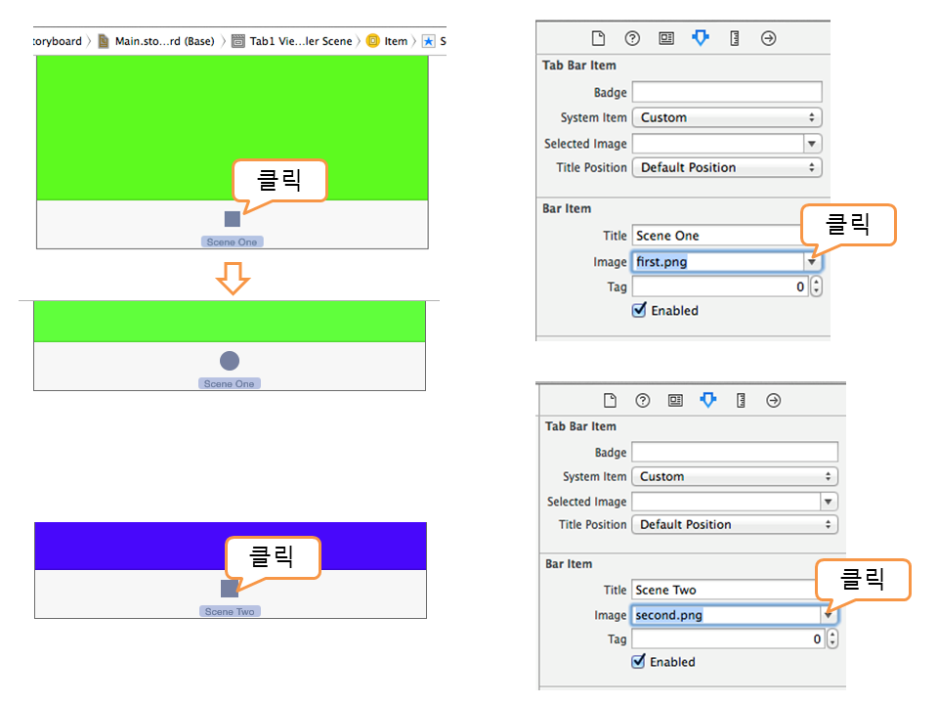Click square tab bar icon above Scene Two

pos(229,589)
